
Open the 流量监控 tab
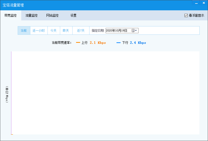[x=31, y=15]
